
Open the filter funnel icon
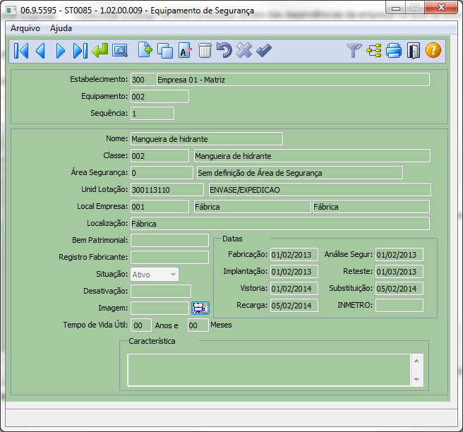[354, 51]
